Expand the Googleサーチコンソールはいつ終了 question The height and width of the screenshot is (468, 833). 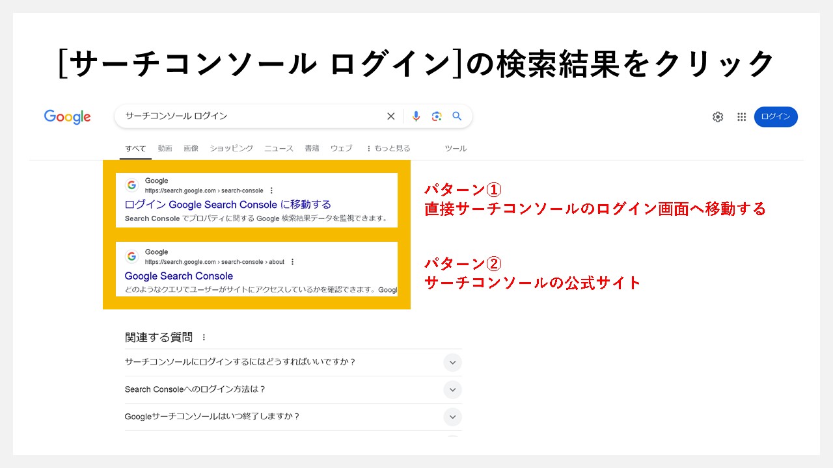click(x=452, y=417)
